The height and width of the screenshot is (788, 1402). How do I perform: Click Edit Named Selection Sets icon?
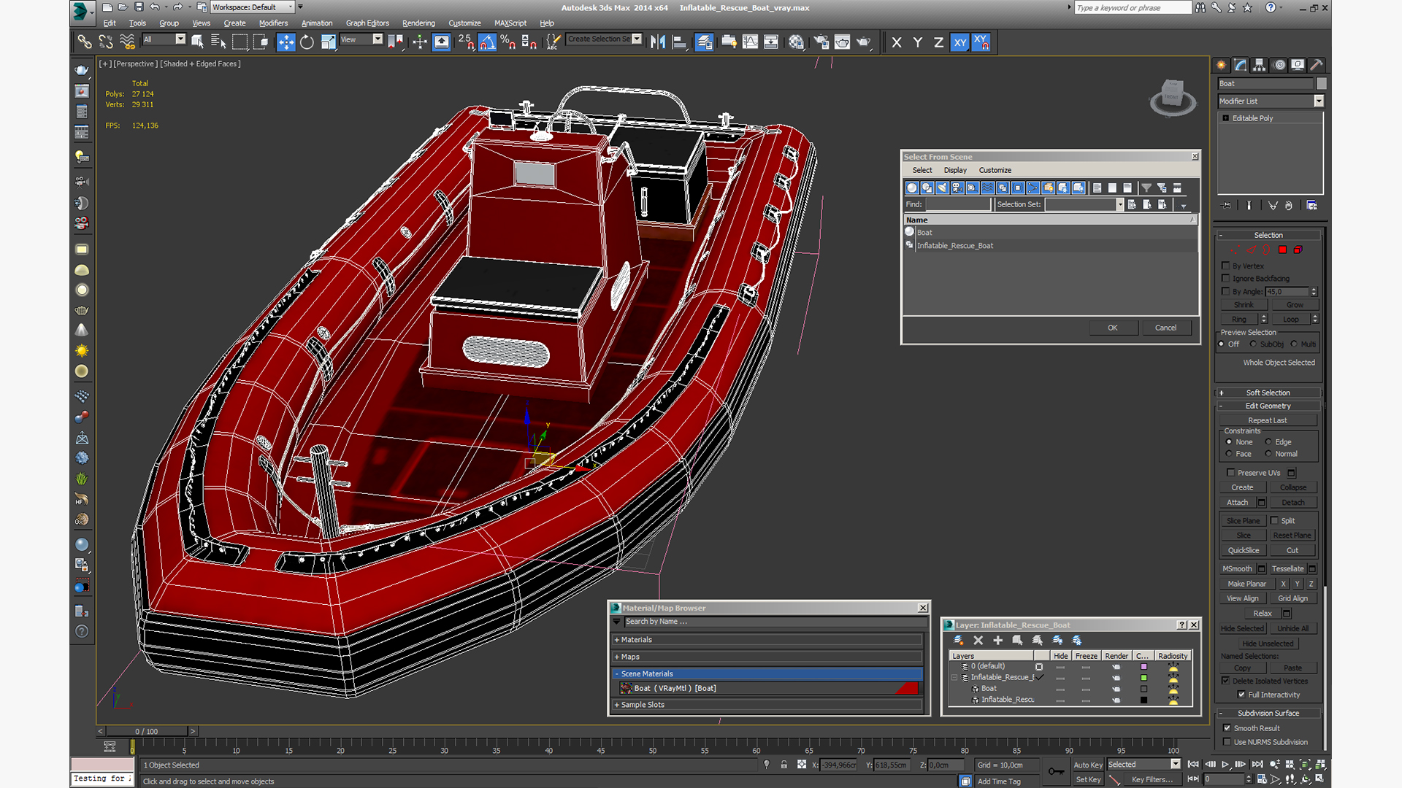(554, 42)
